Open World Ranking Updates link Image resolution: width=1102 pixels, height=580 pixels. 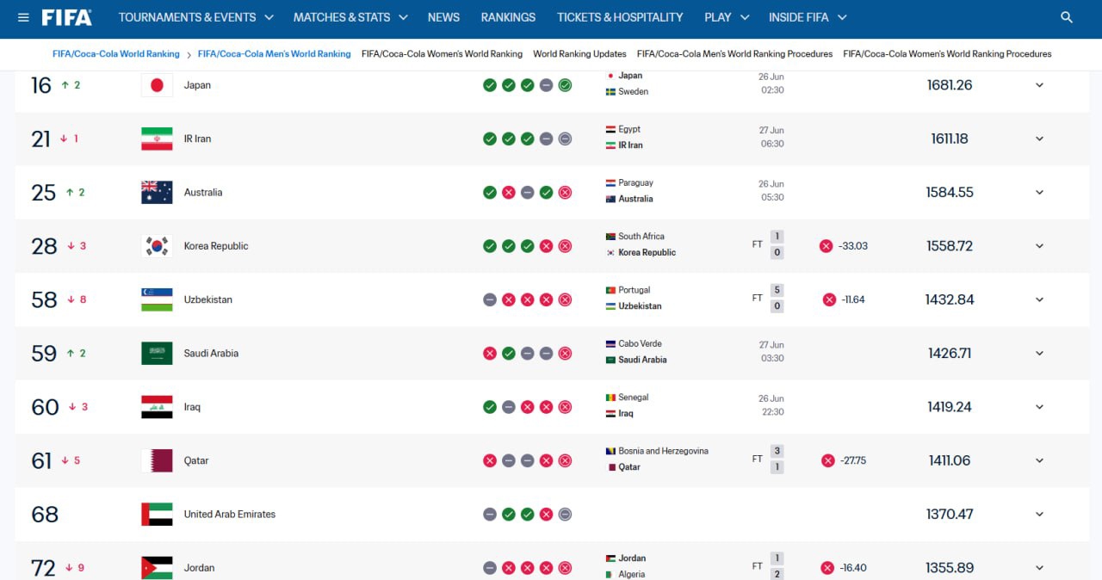click(579, 53)
